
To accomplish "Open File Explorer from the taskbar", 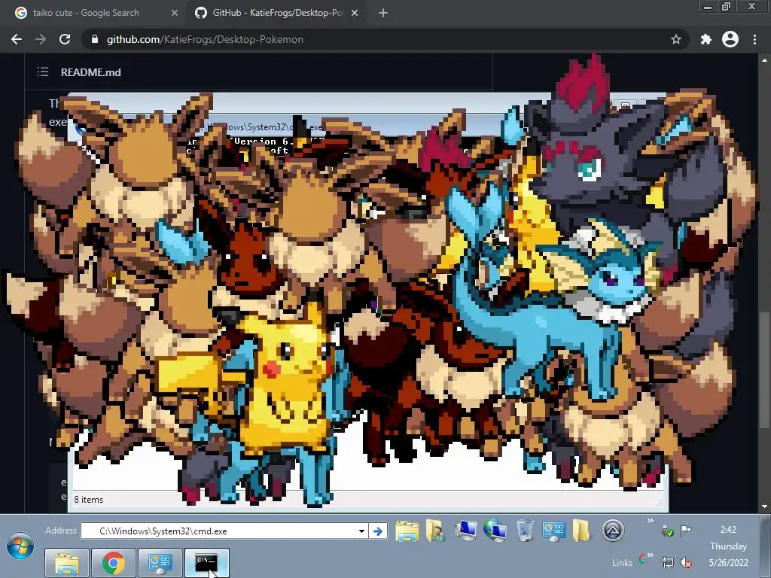I will (67, 563).
